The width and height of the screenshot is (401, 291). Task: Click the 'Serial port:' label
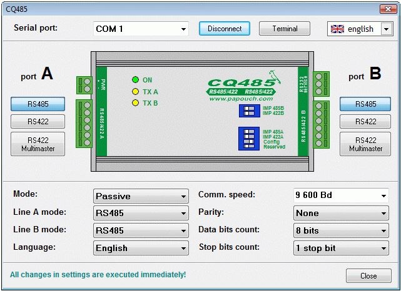(36, 27)
